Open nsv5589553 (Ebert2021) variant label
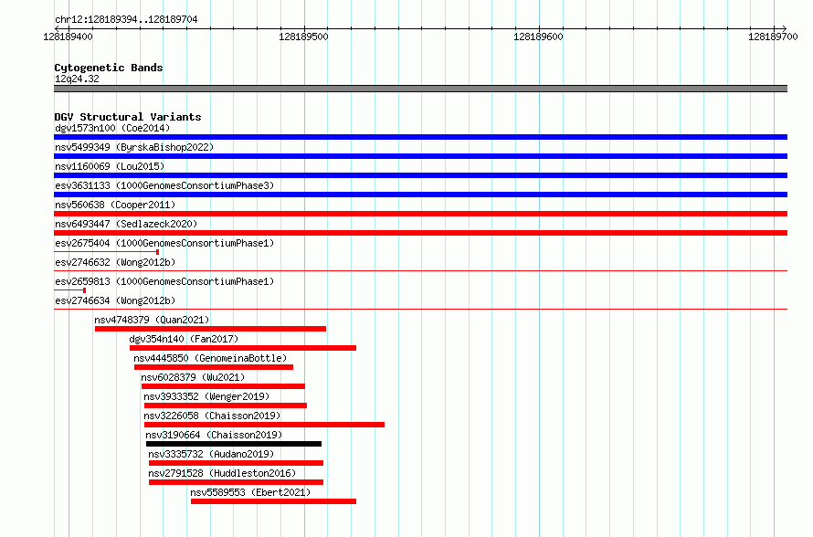813x537 pixels. (x=250, y=492)
